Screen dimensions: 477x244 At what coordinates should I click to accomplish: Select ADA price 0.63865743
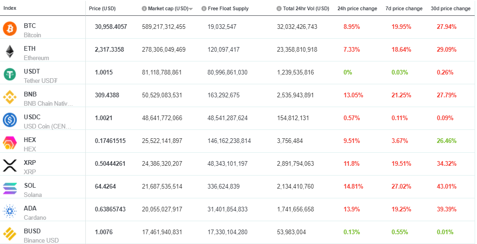pos(110,209)
